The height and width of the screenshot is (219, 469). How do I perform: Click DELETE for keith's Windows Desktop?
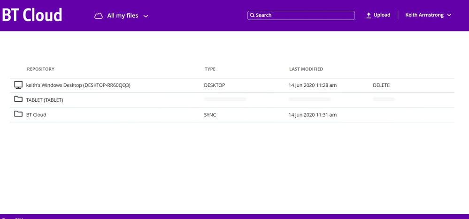tap(381, 85)
